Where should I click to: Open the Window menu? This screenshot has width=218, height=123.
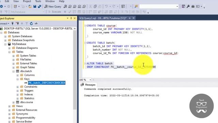pyautogui.click(x=50, y=1)
